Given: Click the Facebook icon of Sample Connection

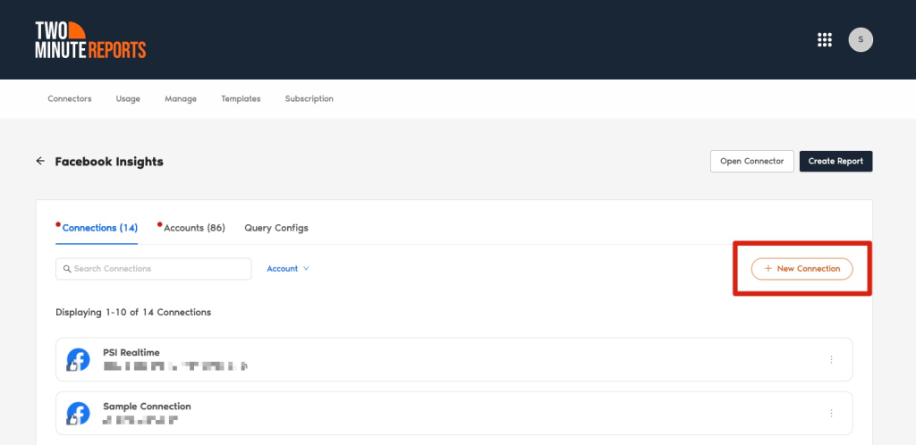Looking at the screenshot, I should click(x=78, y=413).
